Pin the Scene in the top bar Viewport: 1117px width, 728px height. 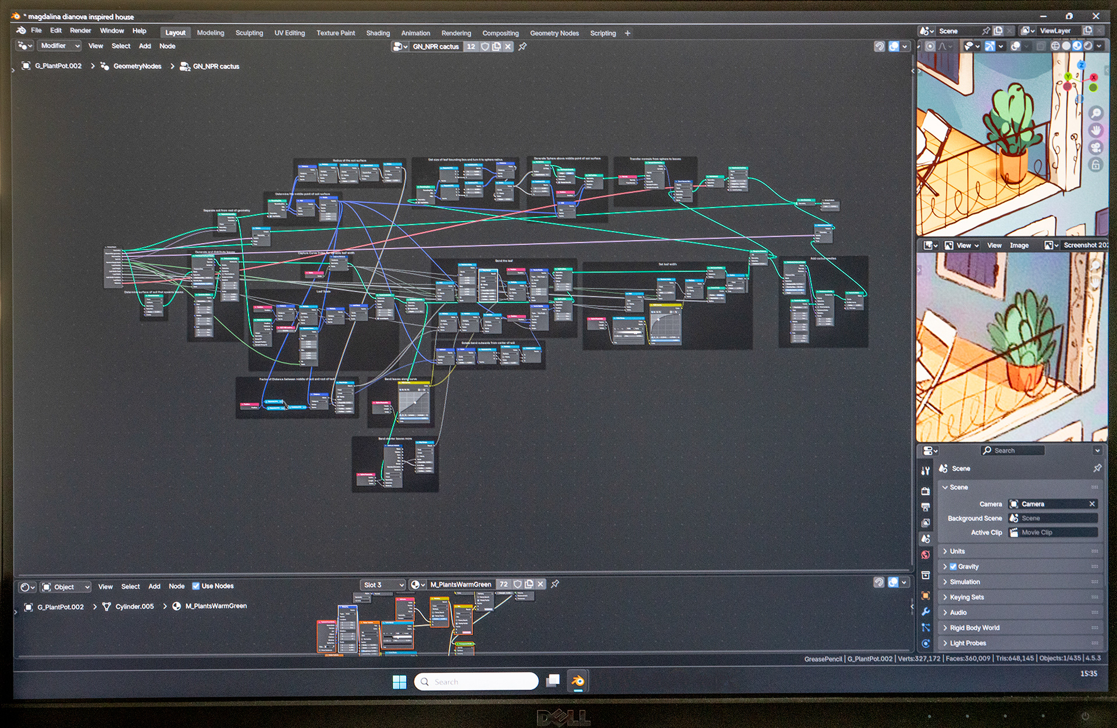click(x=986, y=31)
